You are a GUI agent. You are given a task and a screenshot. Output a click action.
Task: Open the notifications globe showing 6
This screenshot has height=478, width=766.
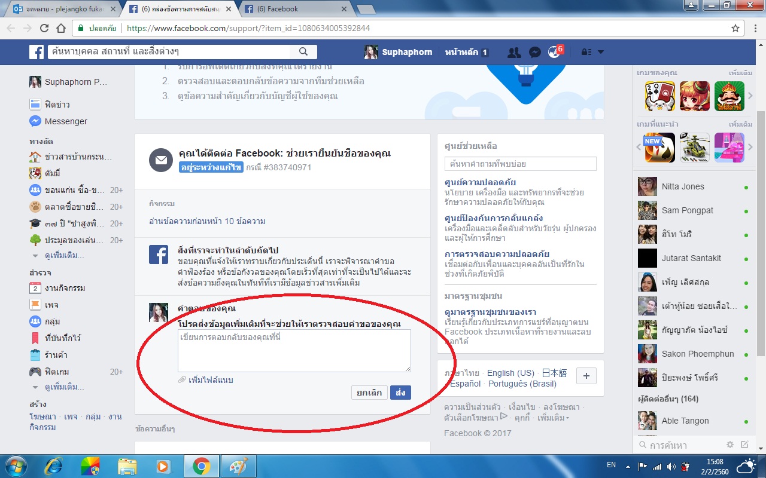[x=555, y=52]
